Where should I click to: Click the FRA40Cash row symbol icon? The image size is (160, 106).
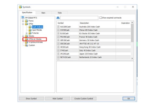click(58, 37)
